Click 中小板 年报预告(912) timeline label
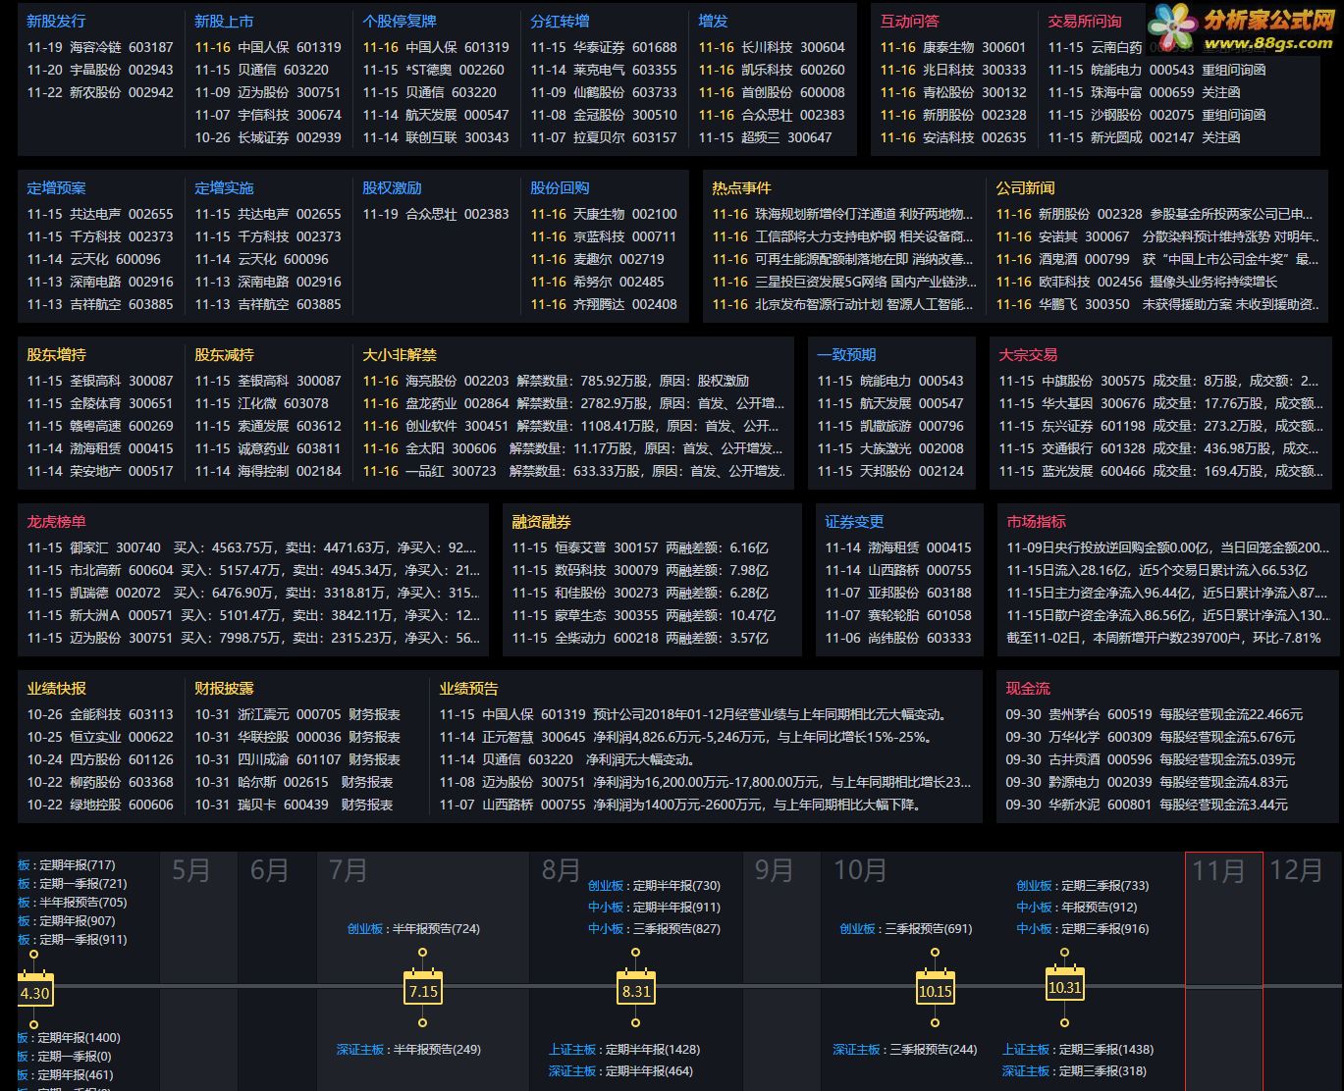The width and height of the screenshot is (1344, 1091). (1077, 907)
